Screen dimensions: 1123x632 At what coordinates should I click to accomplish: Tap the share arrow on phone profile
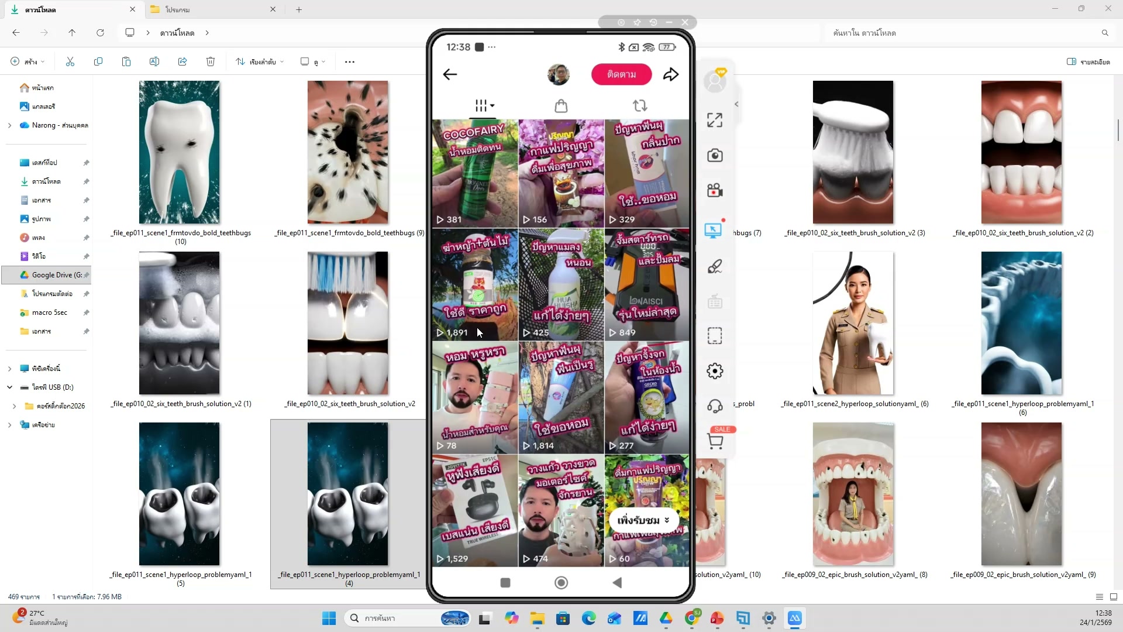[671, 74]
